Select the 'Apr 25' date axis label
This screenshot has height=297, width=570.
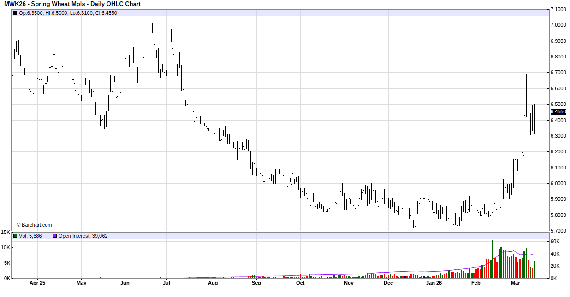coord(37,283)
